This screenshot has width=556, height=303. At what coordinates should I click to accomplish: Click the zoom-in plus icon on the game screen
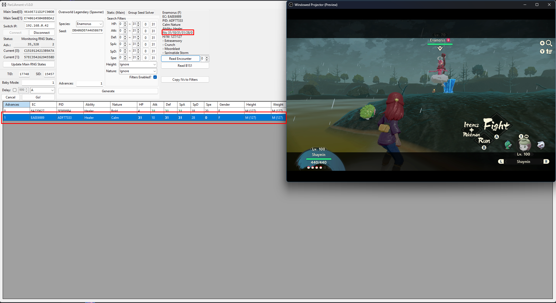tap(543, 43)
